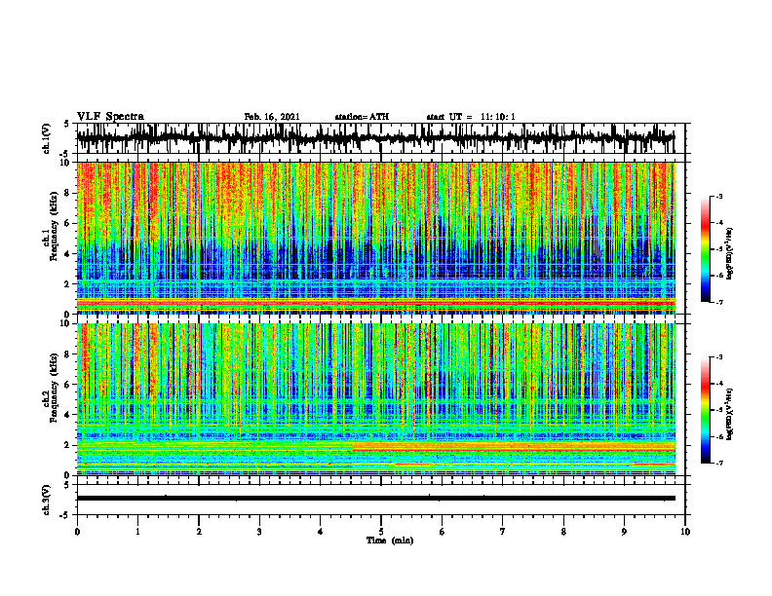The width and height of the screenshot is (772, 596).
Task: Click the time axis tick label "8"
Action: point(563,532)
